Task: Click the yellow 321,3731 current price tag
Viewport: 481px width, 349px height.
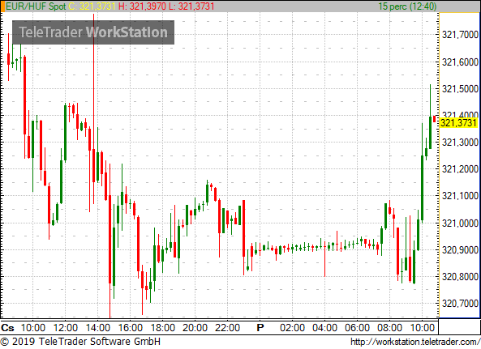Action: 459,123
